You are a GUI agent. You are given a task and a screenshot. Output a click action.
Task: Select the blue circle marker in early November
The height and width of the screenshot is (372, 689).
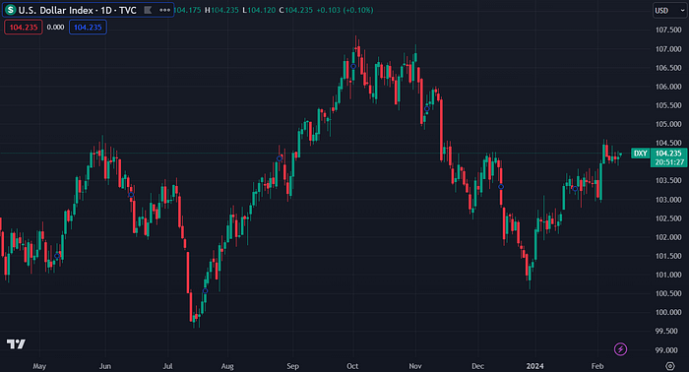[x=426, y=108]
